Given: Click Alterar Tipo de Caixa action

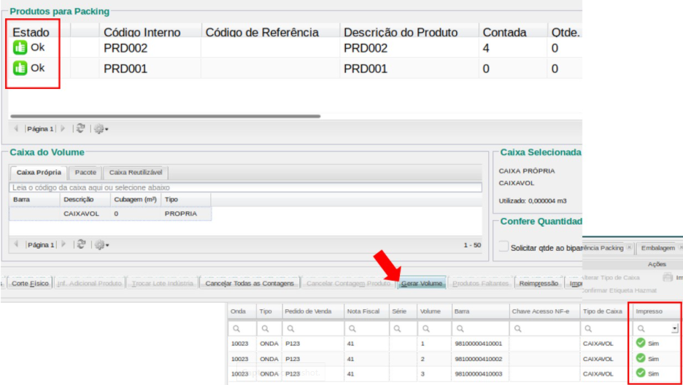Looking at the screenshot, I should (x=610, y=278).
